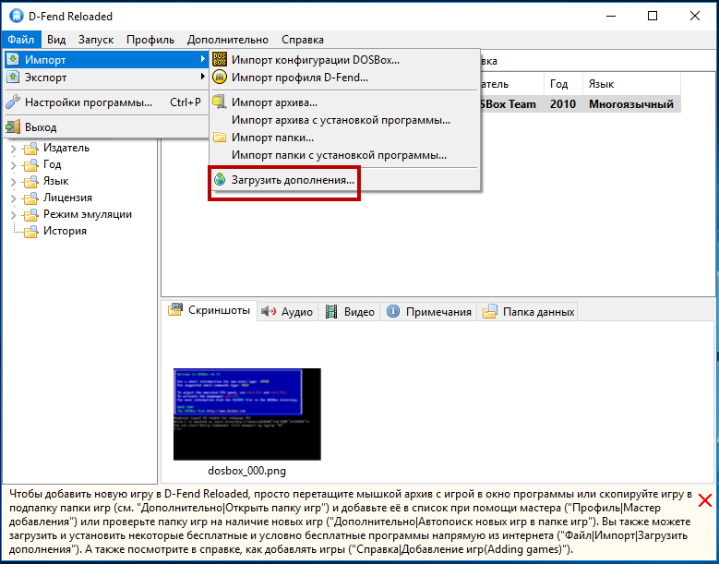
Task: Choose Импорт архива с установкой программы…
Action: 345,120
